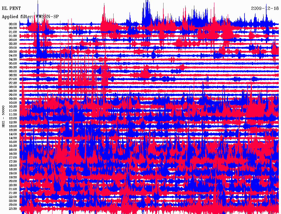This screenshot has width=281, height=214.
Task: Click the '04:00' time label
Action: coord(13,56)
